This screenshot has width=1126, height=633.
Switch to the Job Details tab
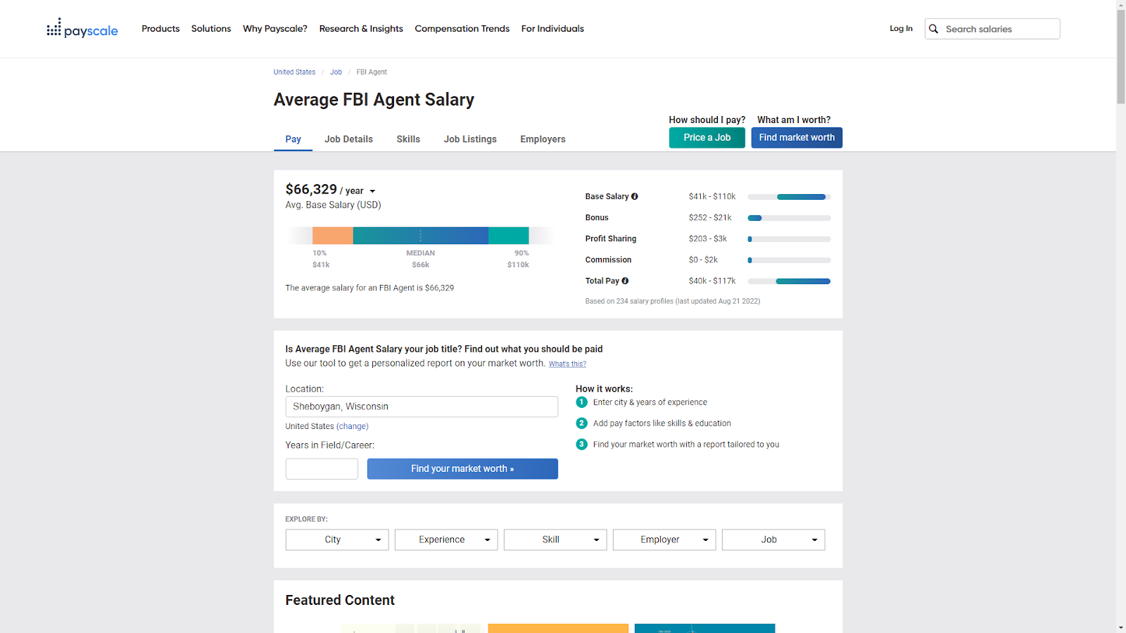348,139
